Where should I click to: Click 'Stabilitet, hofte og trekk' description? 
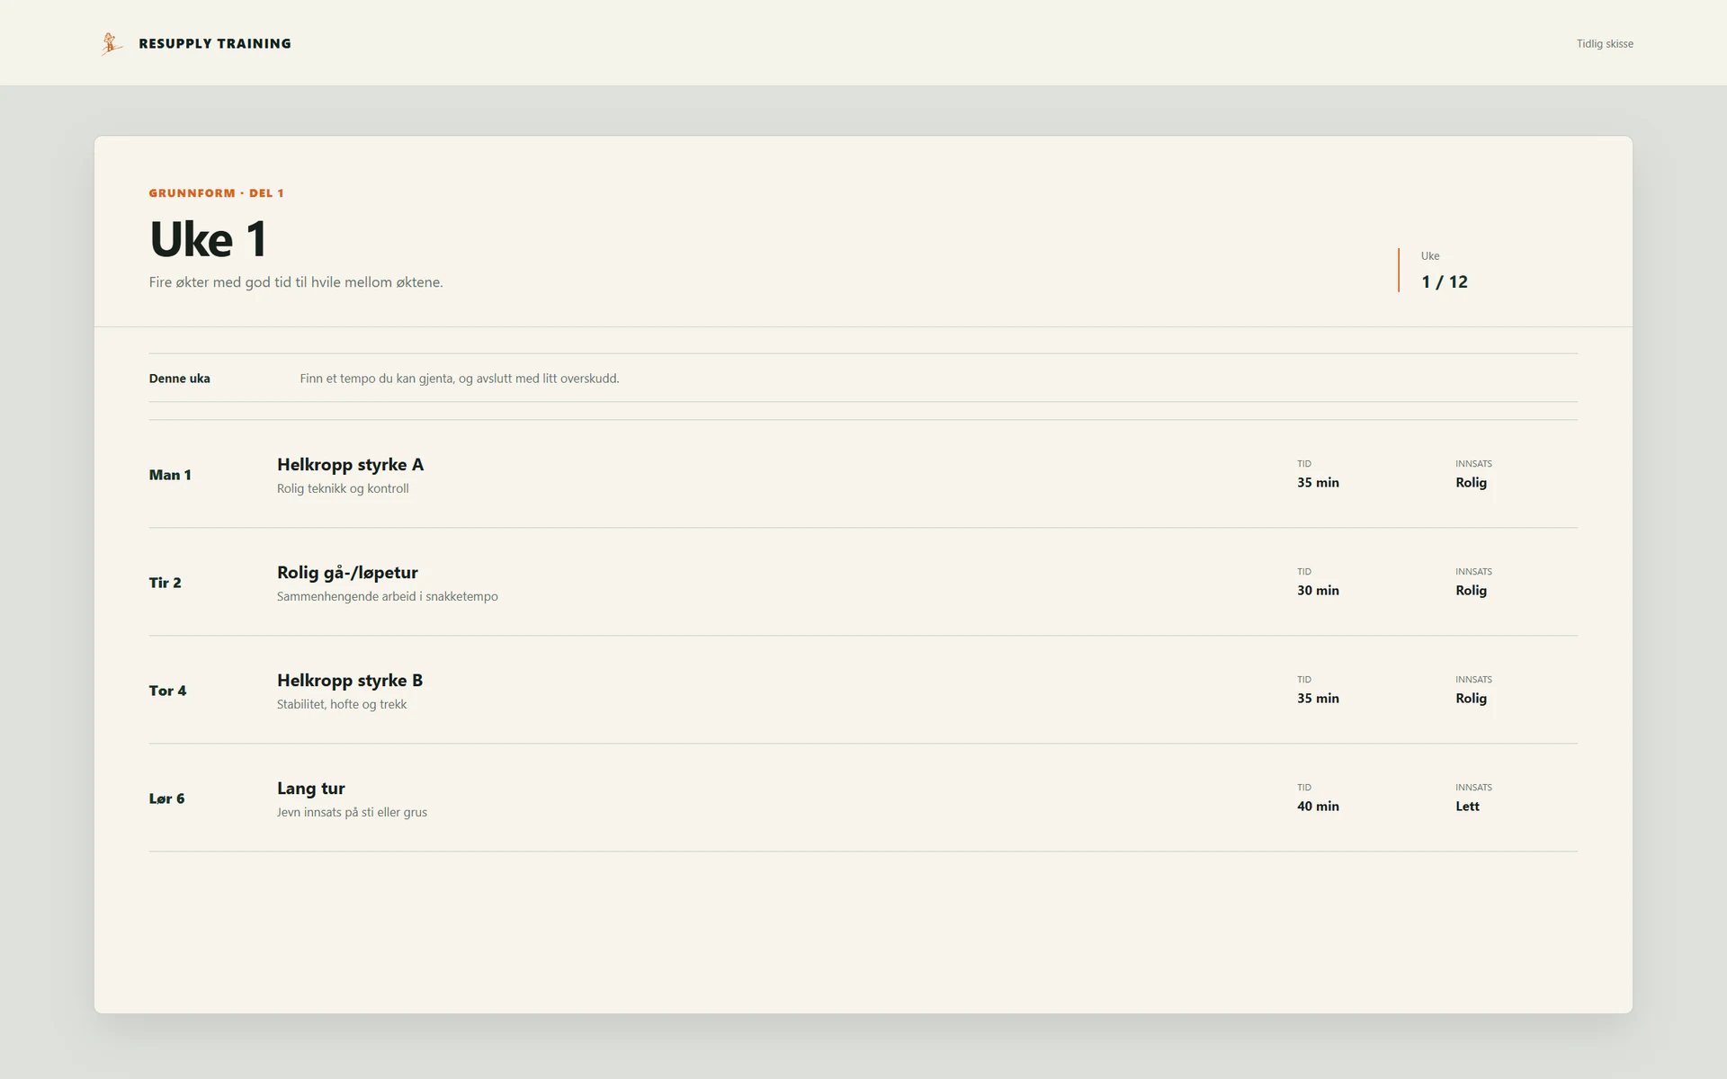pos(342,704)
